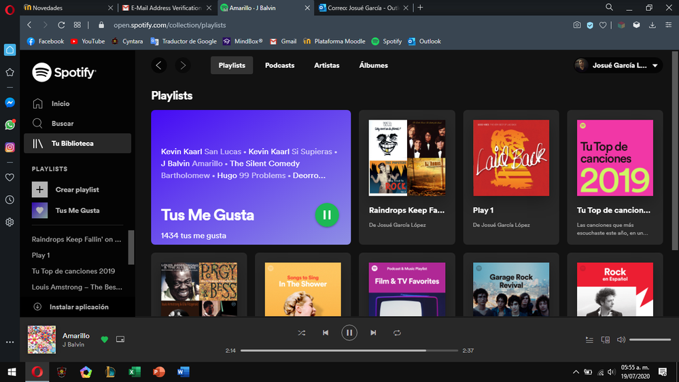This screenshot has height=382, width=679.
Task: Open Play 1 in sidebar list
Action: point(41,255)
